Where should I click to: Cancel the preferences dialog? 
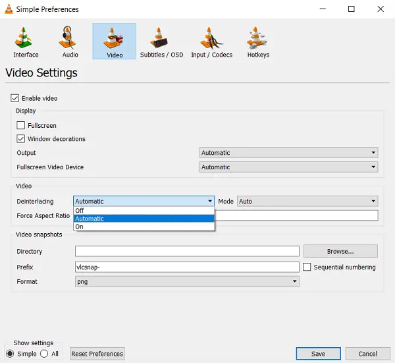(x=368, y=354)
